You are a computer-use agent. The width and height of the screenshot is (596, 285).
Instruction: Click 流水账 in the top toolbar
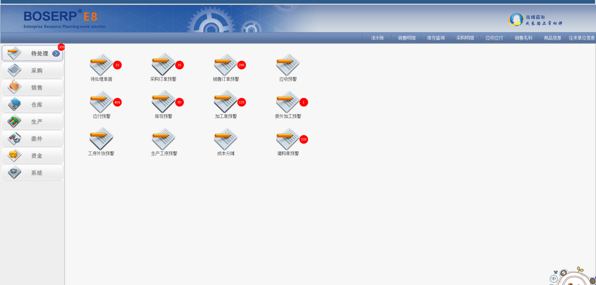click(x=377, y=38)
